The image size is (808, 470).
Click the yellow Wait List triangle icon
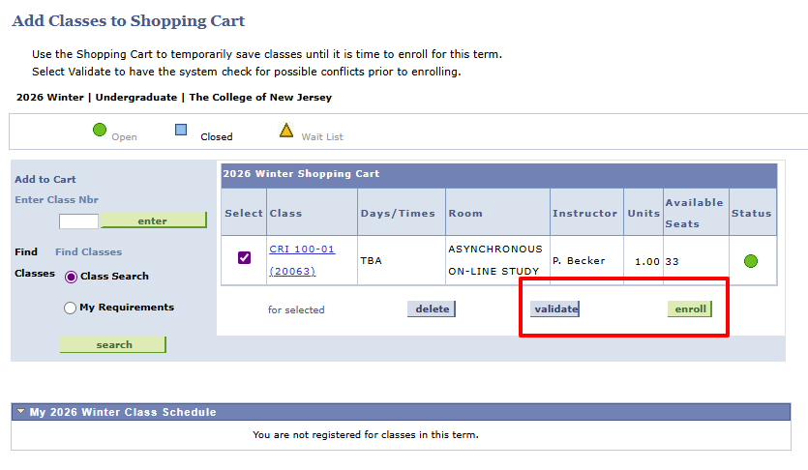coord(286,131)
